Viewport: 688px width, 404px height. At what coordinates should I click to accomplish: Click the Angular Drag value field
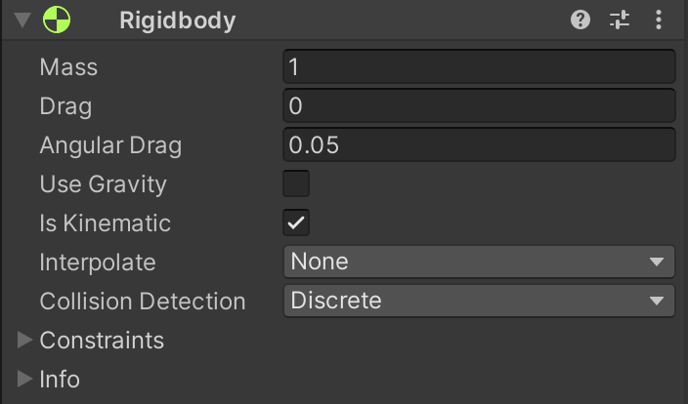[479, 144]
